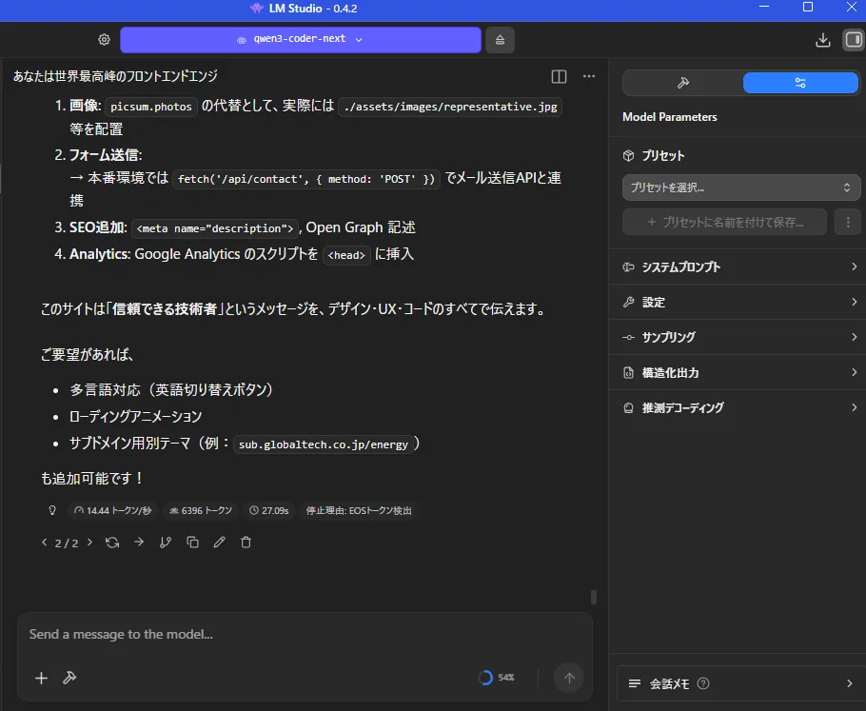Image resolution: width=866 pixels, height=711 pixels.
Task: Select the model parameters sliders tab
Action: point(799,83)
